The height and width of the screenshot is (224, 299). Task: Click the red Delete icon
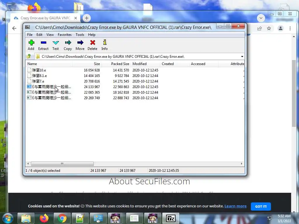click(93, 45)
